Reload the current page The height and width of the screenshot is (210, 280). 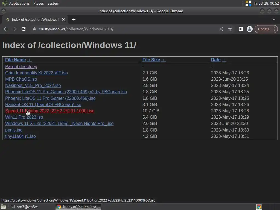tap(24, 29)
